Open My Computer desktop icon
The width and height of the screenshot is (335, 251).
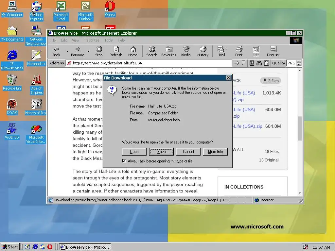click(x=12, y=9)
